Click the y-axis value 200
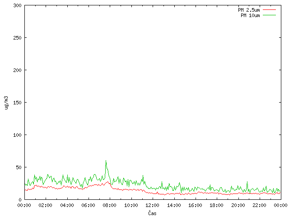Image resolution: width=289 pixels, height=216 pixels. 17,70
